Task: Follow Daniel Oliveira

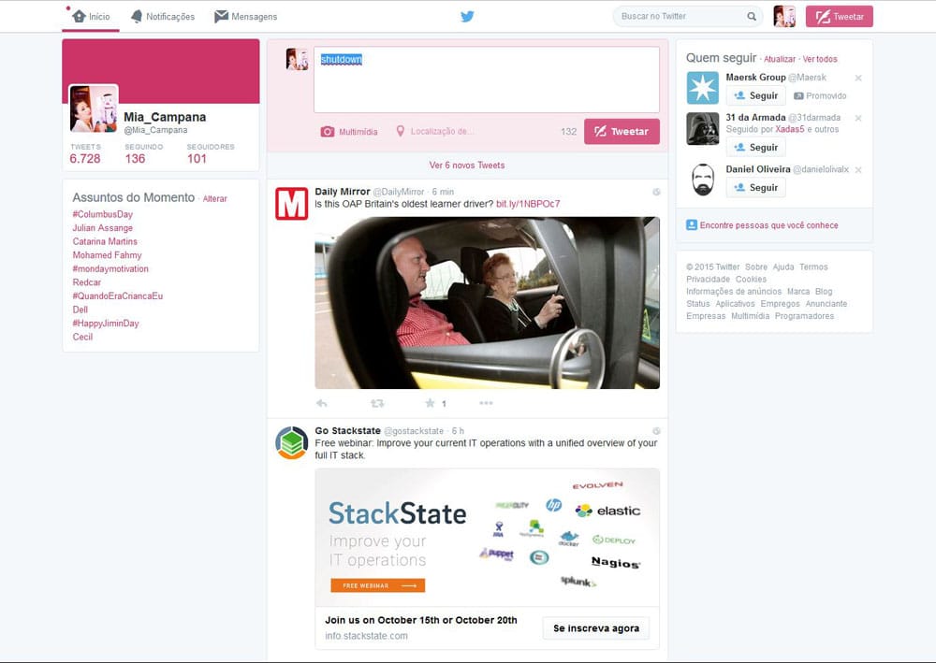Action: tap(755, 187)
